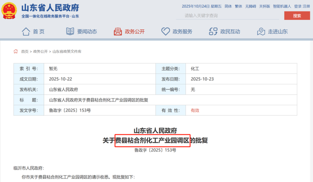The width and height of the screenshot is (313, 182).
Task: Open the 要闻动态 navigation tab
Action: [87, 32]
